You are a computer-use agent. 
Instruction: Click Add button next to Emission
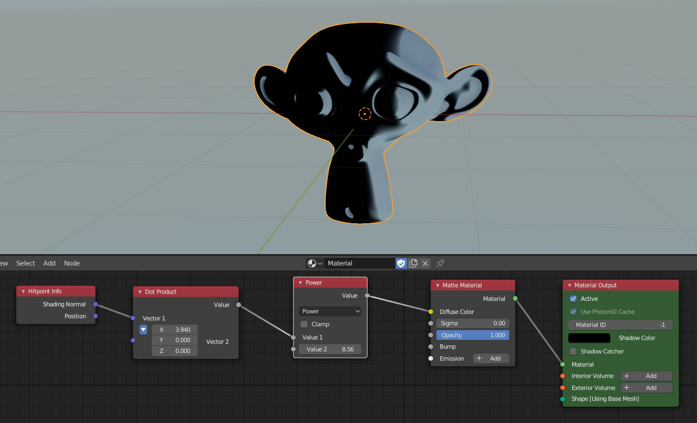[x=491, y=358]
